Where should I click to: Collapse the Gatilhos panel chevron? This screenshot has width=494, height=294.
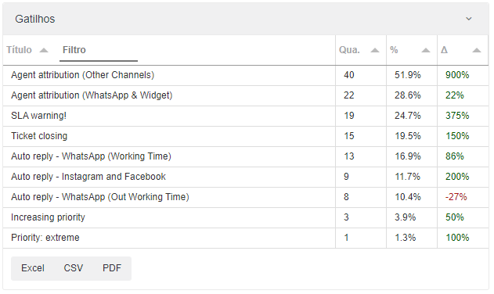click(x=468, y=19)
